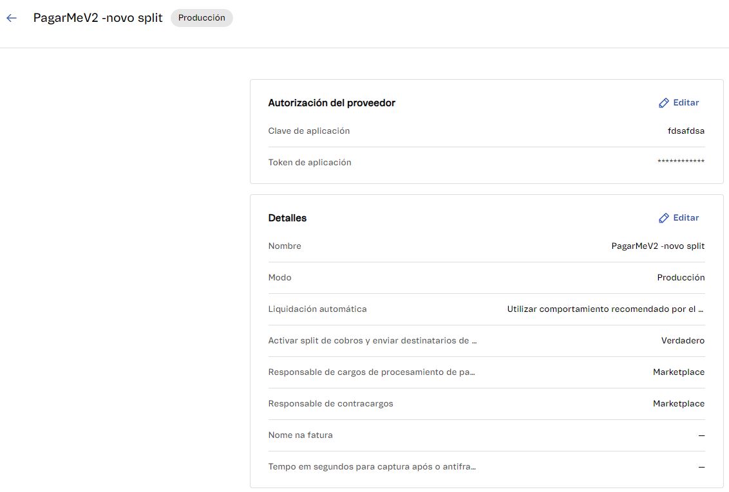Image resolution: width=729 pixels, height=492 pixels.
Task: Open the Autorización del proveedor Editar link
Action: (x=685, y=102)
